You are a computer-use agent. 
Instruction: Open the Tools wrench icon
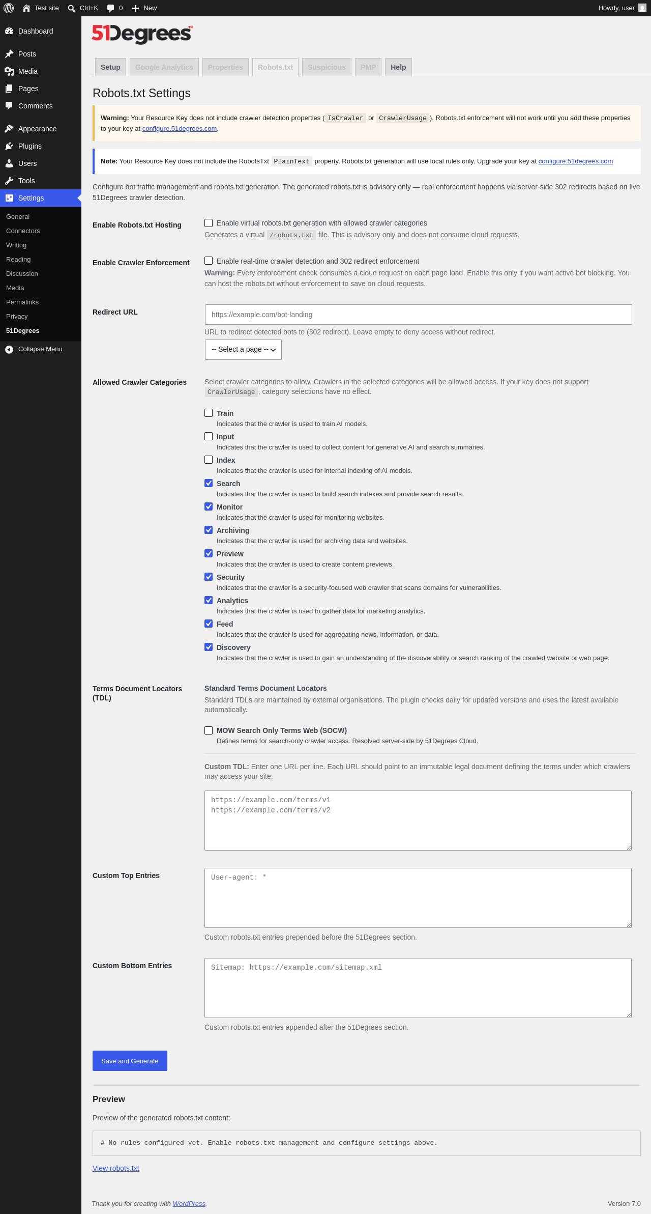point(9,181)
